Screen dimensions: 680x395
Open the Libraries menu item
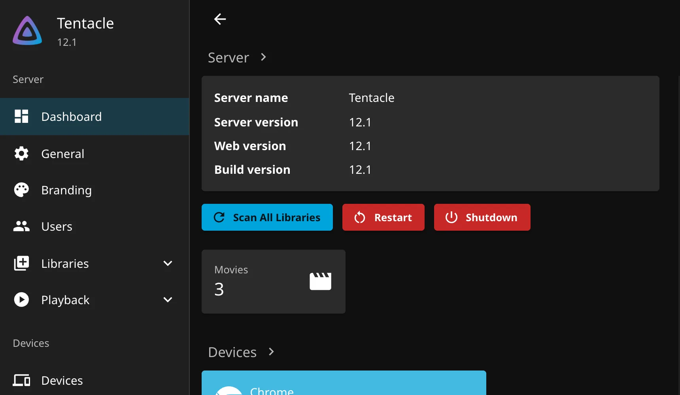[x=95, y=263]
